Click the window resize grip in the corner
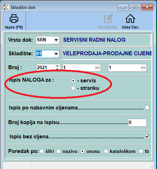Image resolution: width=157 pixels, height=169 pixels. click(x=152, y=167)
